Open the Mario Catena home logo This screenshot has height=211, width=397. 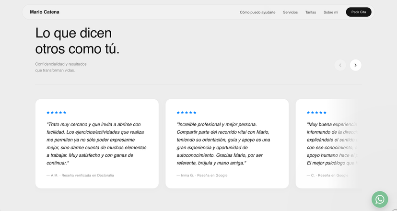pyautogui.click(x=45, y=12)
